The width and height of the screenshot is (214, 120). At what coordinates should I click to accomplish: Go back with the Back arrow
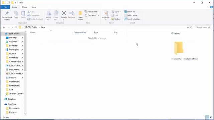(4, 27)
